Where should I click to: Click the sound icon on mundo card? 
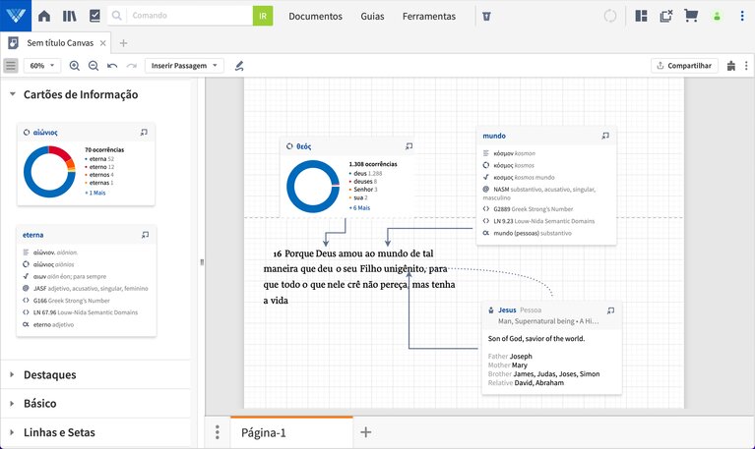[x=605, y=136]
